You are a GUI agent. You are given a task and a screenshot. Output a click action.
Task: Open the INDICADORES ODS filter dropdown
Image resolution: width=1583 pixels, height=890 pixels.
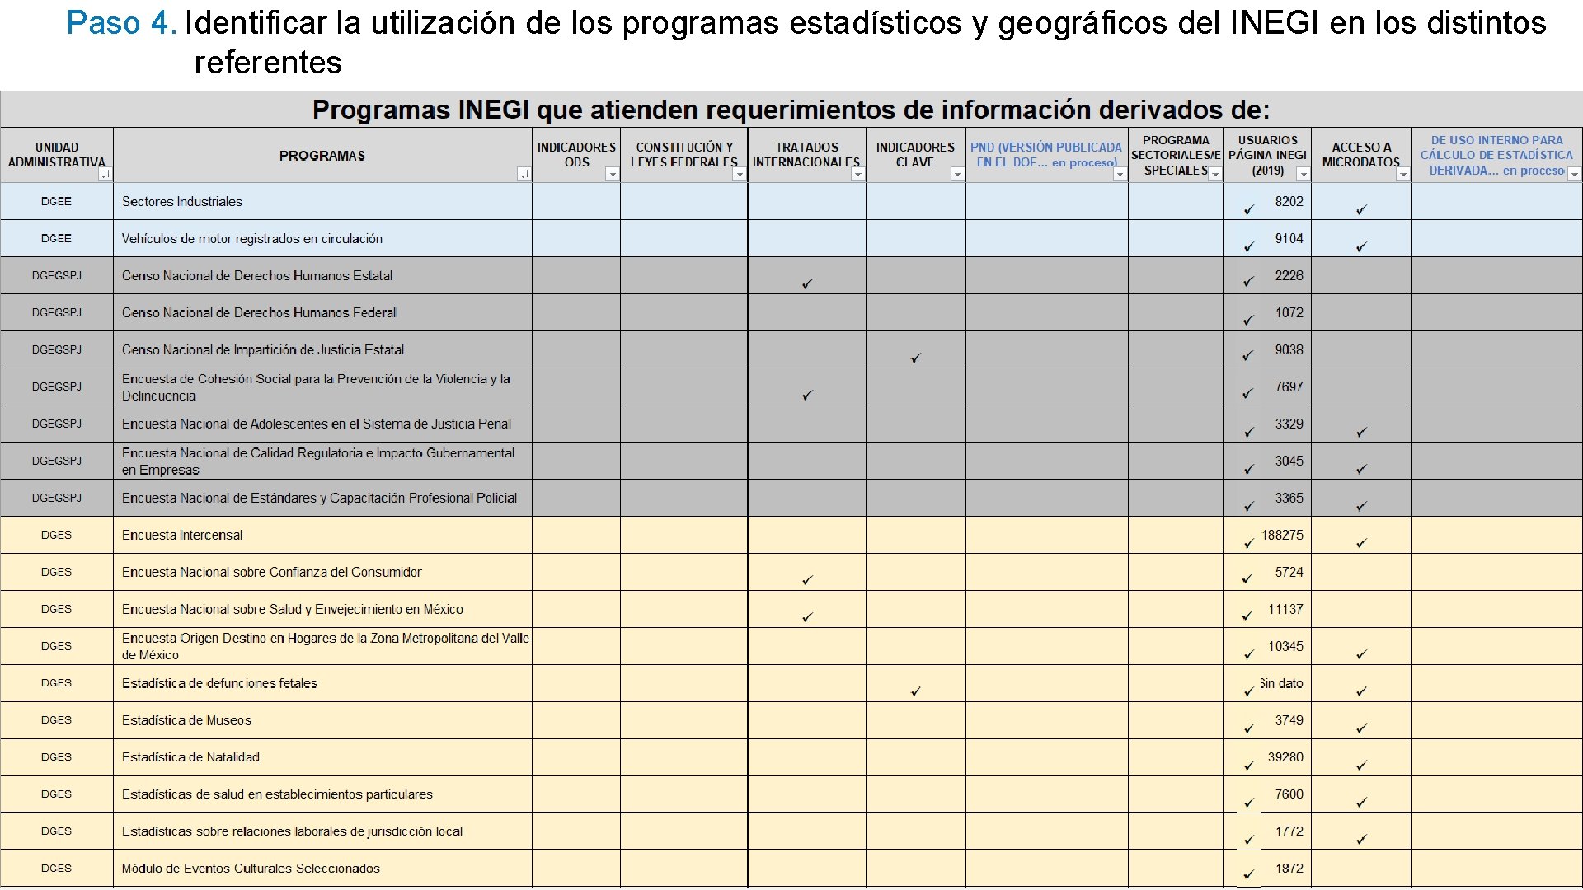(x=612, y=174)
